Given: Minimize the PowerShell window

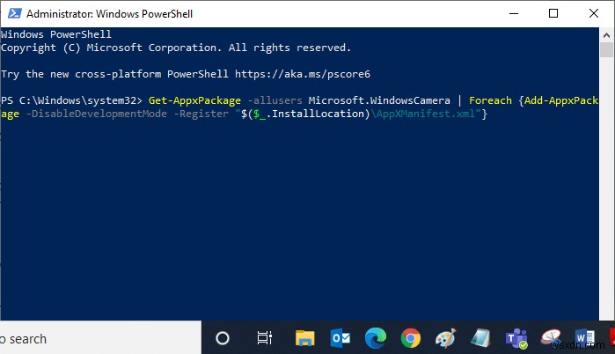Looking at the screenshot, I should (514, 13).
